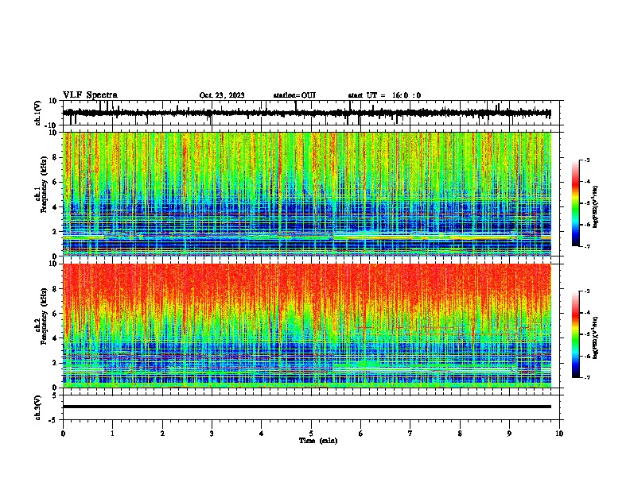Click the "VLF Spectra" plot title
630x486 pixels.
[x=90, y=95]
